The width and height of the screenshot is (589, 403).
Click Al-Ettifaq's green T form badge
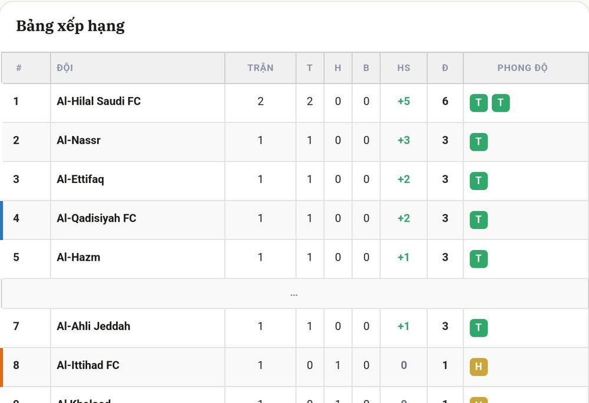pyautogui.click(x=478, y=181)
